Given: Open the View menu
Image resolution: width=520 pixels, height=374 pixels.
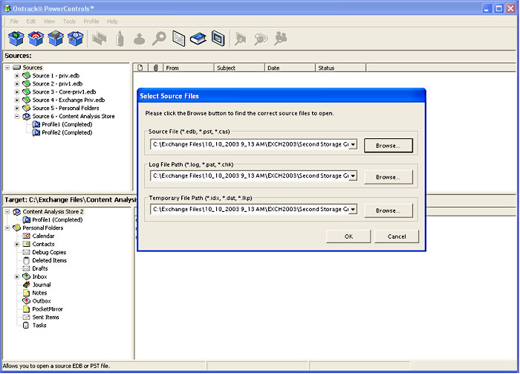Looking at the screenshot, I should (50, 22).
